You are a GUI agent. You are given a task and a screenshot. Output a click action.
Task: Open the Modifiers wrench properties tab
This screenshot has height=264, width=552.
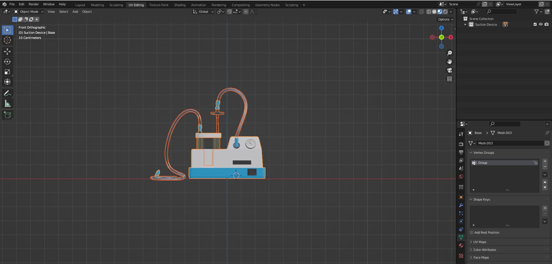click(x=461, y=205)
